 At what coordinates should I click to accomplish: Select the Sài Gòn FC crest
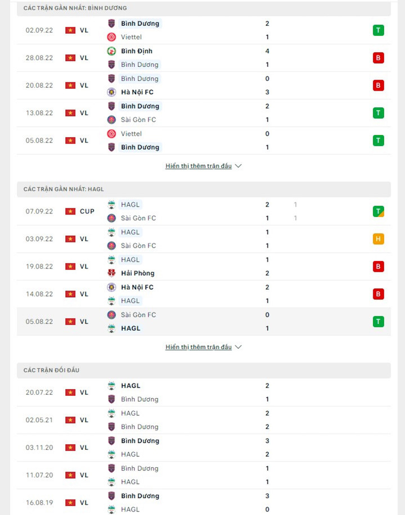pos(112,120)
